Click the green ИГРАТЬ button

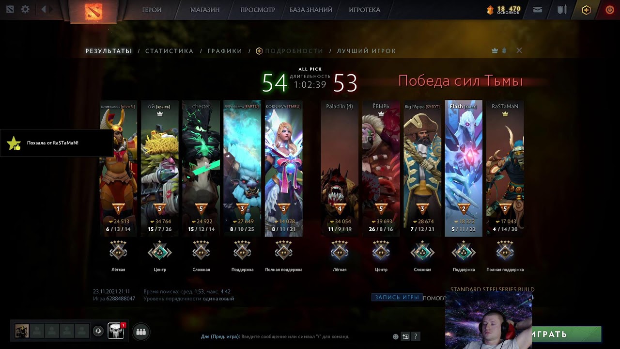tap(566, 334)
